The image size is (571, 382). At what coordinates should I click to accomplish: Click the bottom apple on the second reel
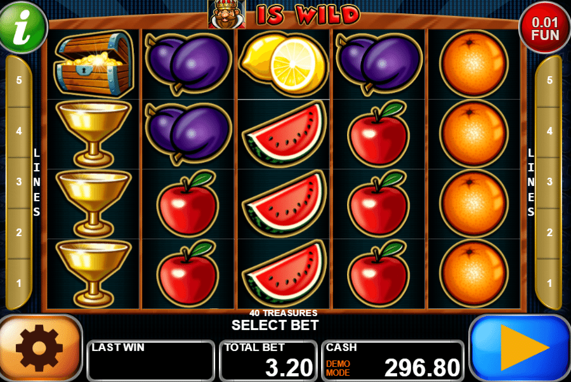pos(188,274)
